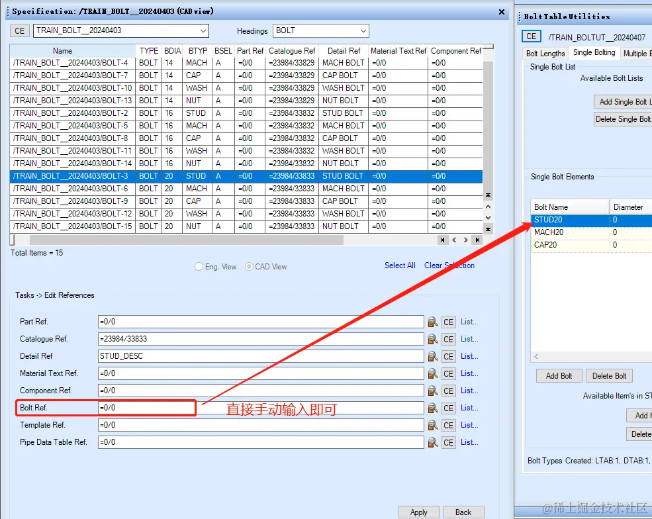Click List... link on Template Ref. row
The width and height of the screenshot is (652, 519).
pos(469,425)
